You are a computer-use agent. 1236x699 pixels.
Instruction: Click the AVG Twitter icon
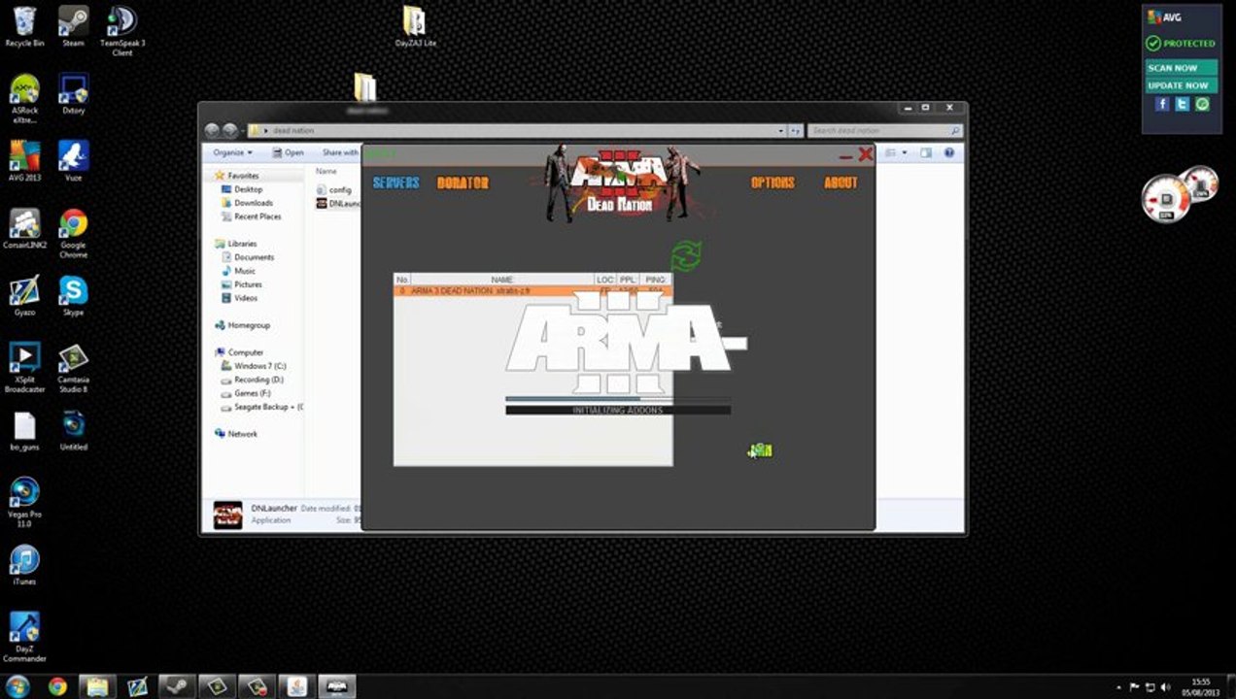coord(1183,104)
